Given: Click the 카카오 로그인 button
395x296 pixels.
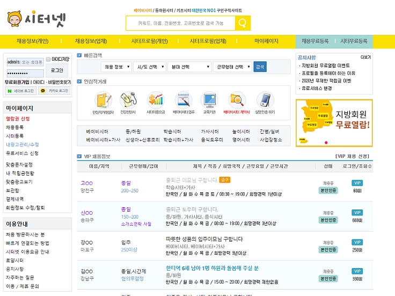Looking at the screenshot, I should (54, 91).
